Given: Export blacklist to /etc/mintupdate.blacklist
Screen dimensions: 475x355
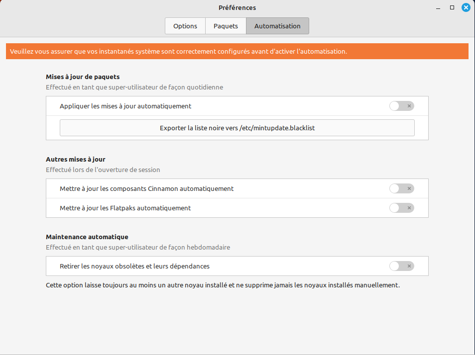Looking at the screenshot, I should click(x=237, y=128).
